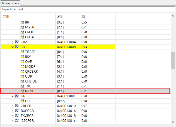
Task: Click the TIFRFE bitfield icon
Action: (22, 52)
